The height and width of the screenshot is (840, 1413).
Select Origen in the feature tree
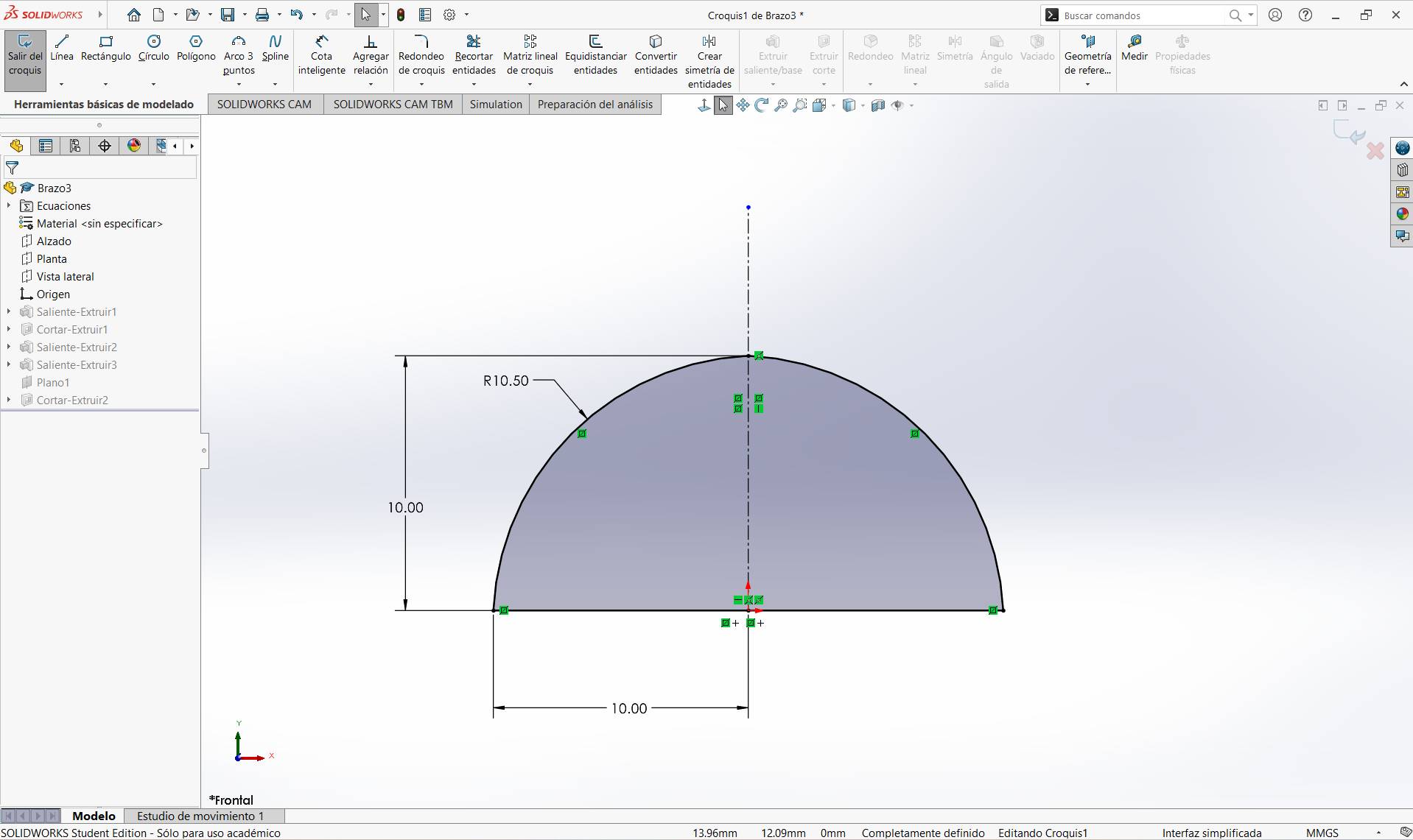pos(53,294)
